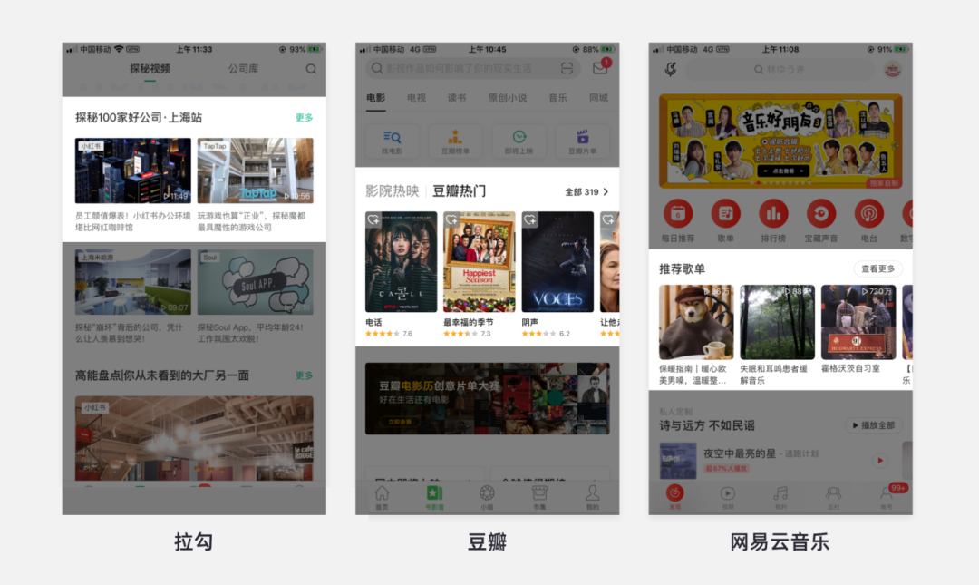Tap the search magnifier icon in 拉勾

pyautogui.click(x=311, y=69)
